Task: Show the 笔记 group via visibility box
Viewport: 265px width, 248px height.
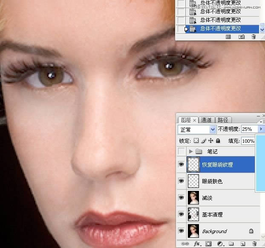Action: 182,151
